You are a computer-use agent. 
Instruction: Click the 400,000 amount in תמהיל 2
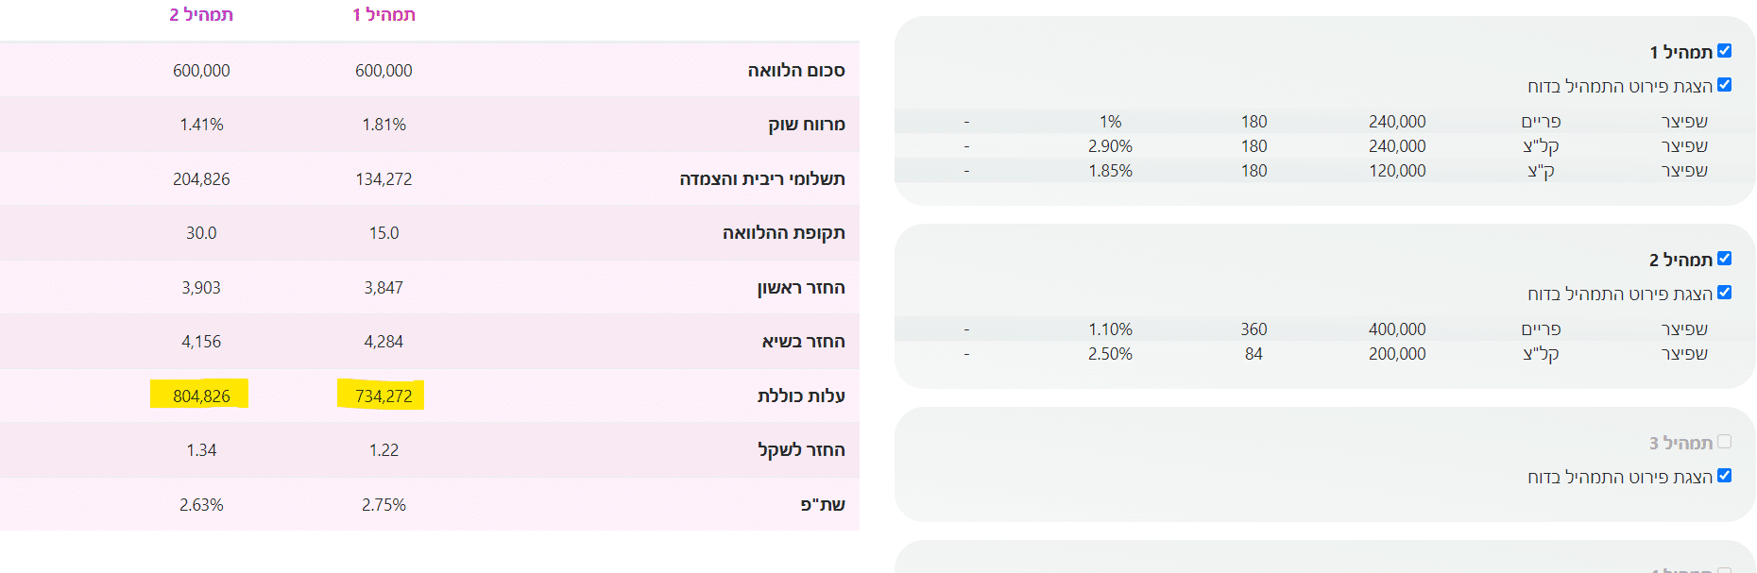[x=1397, y=329]
